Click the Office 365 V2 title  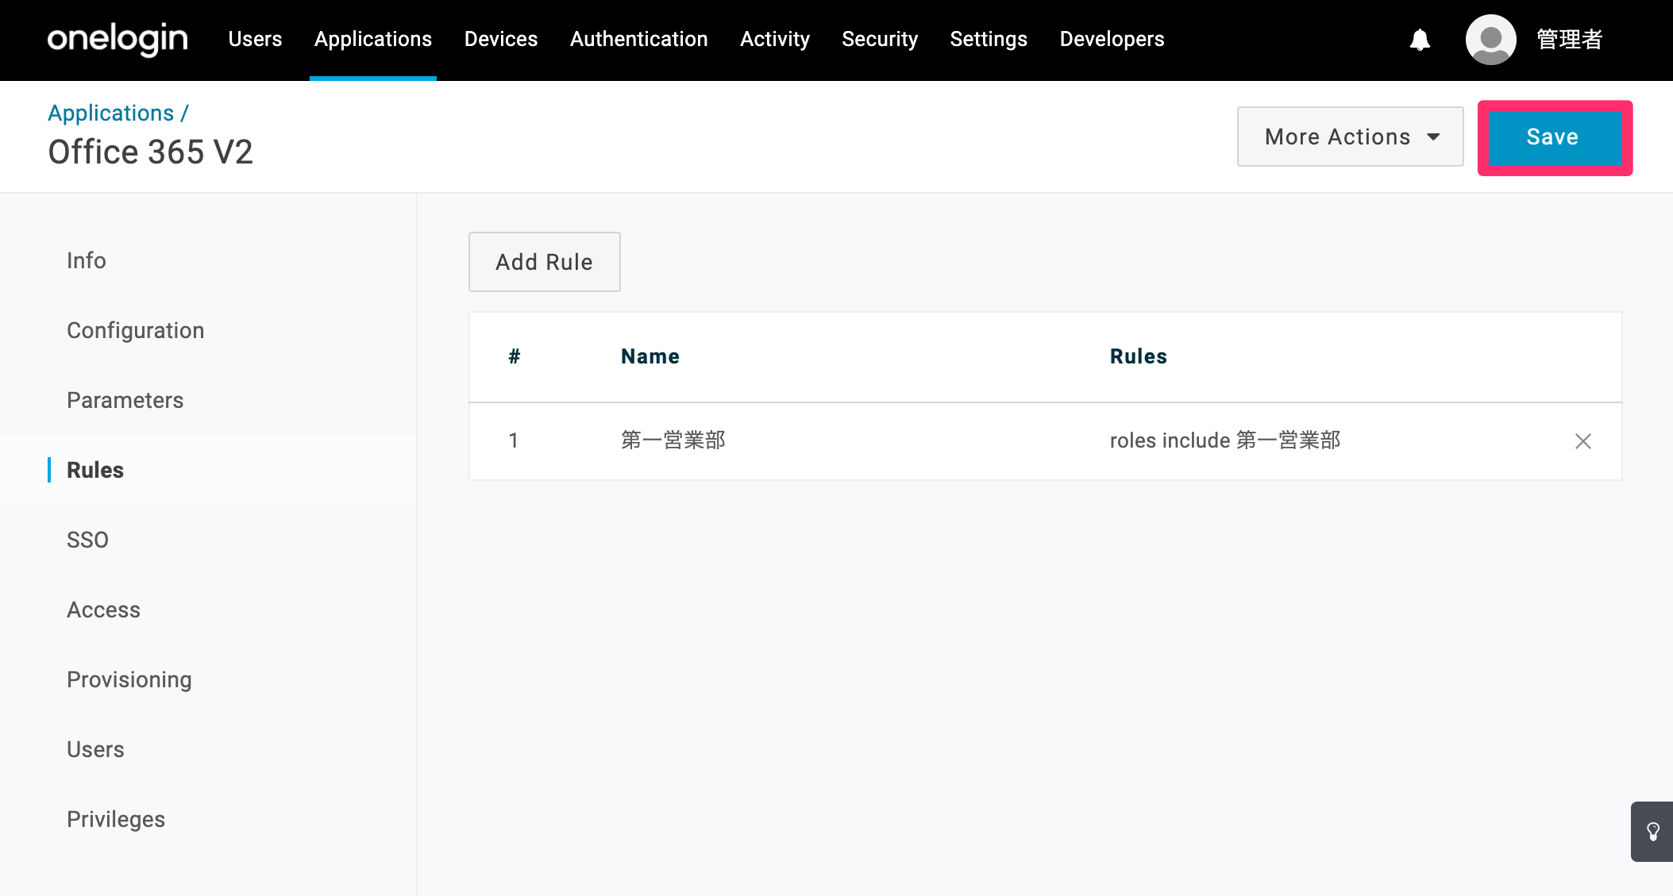(151, 152)
